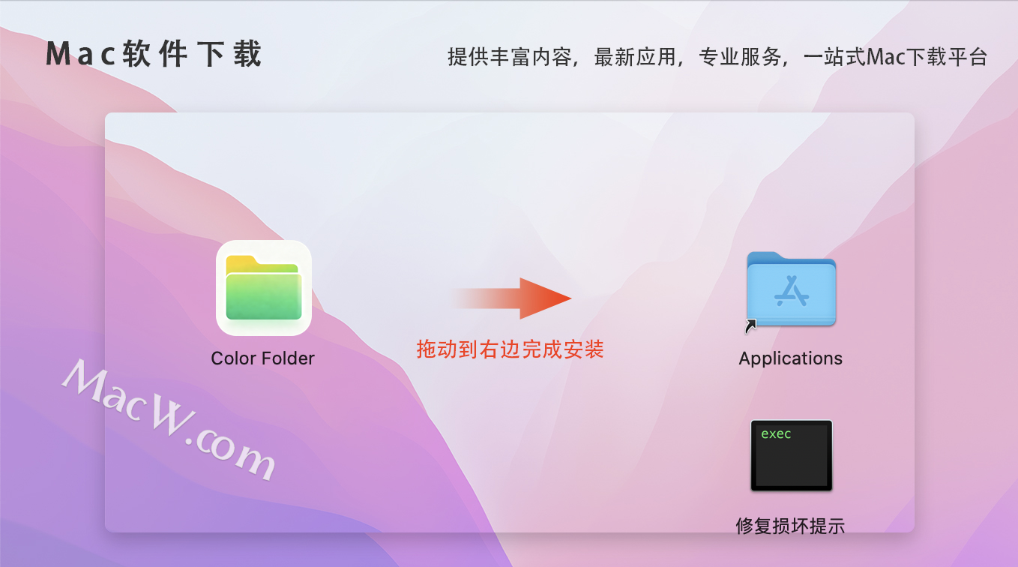Click the red 拖动到右边完成安装 instruction text
The width and height of the screenshot is (1018, 567).
coord(510,349)
